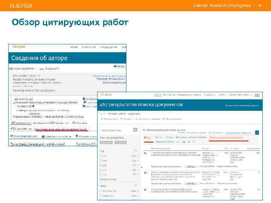The image size is (271, 203).
Task: Tick the first author filter checkbox
Action: point(101,191)
